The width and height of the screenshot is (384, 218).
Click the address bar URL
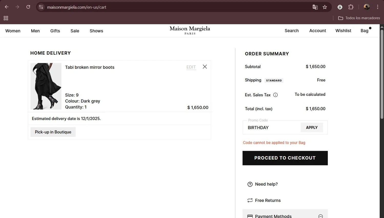(77, 7)
